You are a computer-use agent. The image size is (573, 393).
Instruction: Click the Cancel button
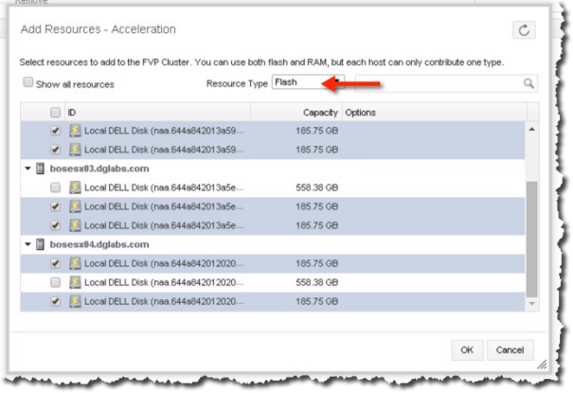(x=510, y=349)
